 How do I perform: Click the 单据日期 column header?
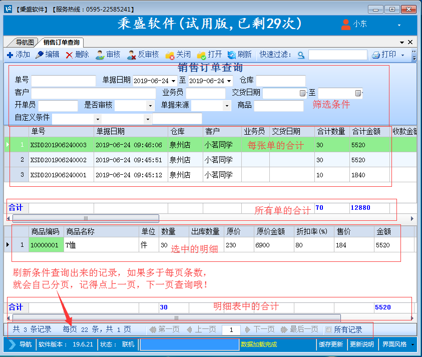pos(131,131)
